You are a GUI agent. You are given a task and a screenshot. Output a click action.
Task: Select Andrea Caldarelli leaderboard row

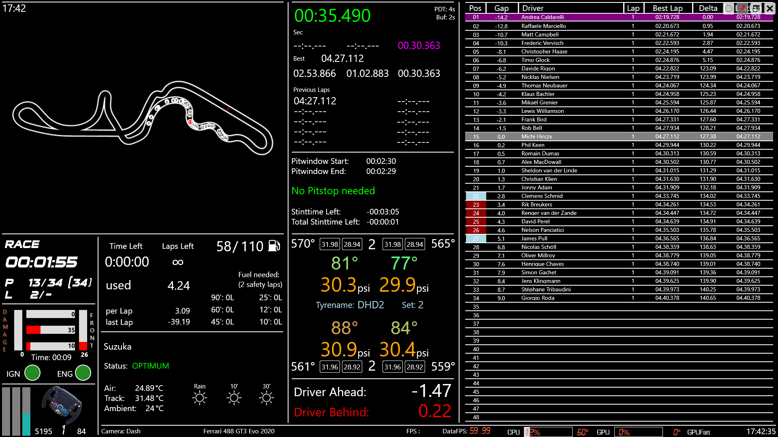542,17
